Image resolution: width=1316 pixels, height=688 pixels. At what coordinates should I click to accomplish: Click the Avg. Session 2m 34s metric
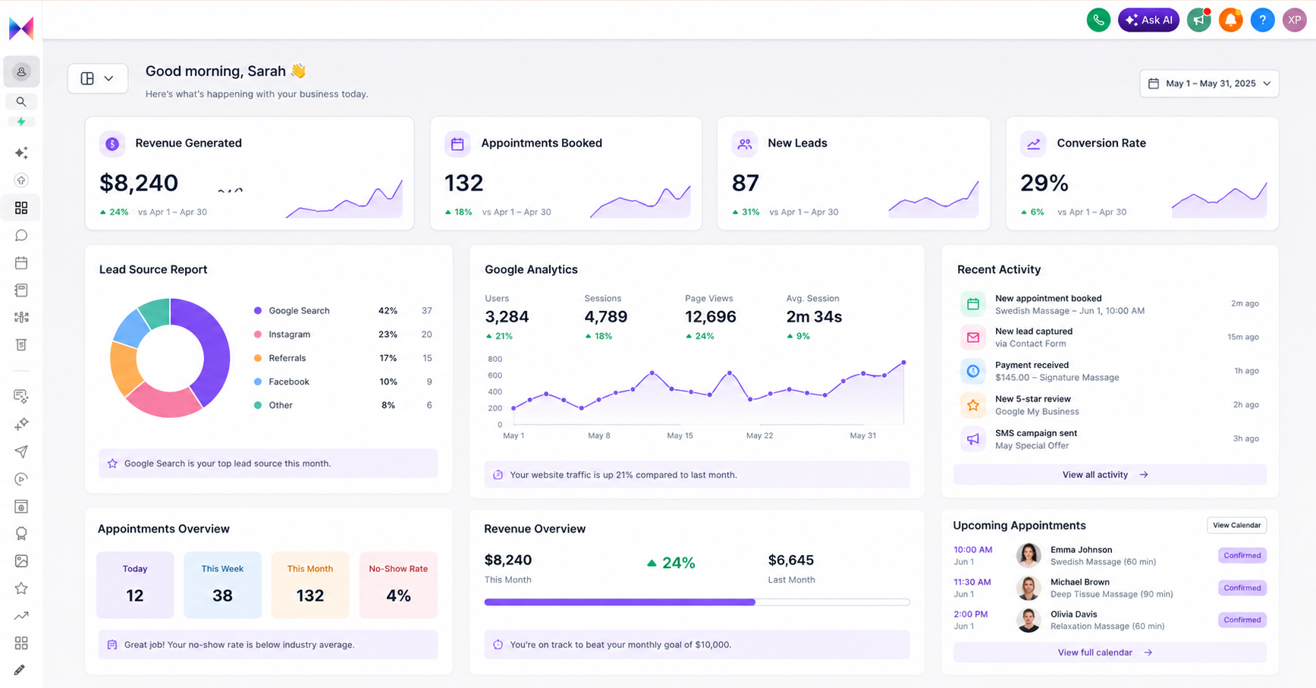(814, 317)
